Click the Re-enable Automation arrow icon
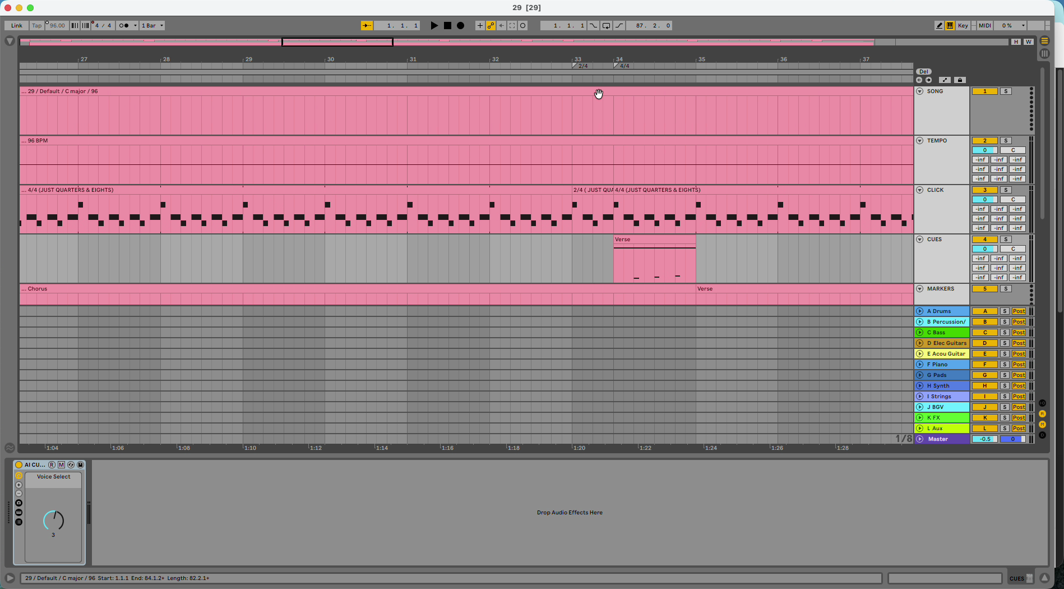 (501, 26)
